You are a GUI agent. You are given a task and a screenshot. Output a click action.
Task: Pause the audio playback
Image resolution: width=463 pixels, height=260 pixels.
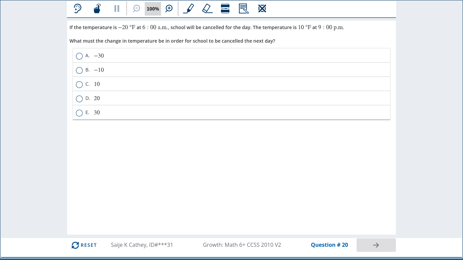click(117, 8)
